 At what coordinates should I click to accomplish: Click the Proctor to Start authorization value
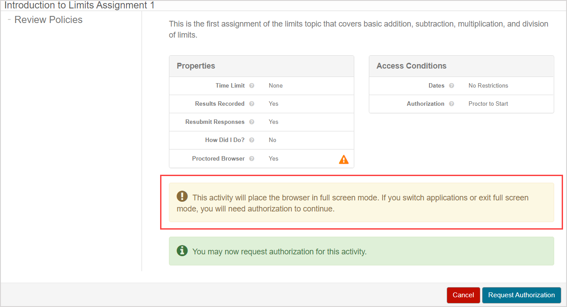[488, 104]
